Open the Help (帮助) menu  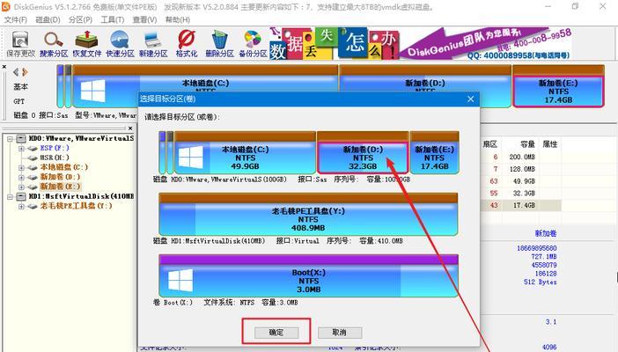[x=177, y=19]
